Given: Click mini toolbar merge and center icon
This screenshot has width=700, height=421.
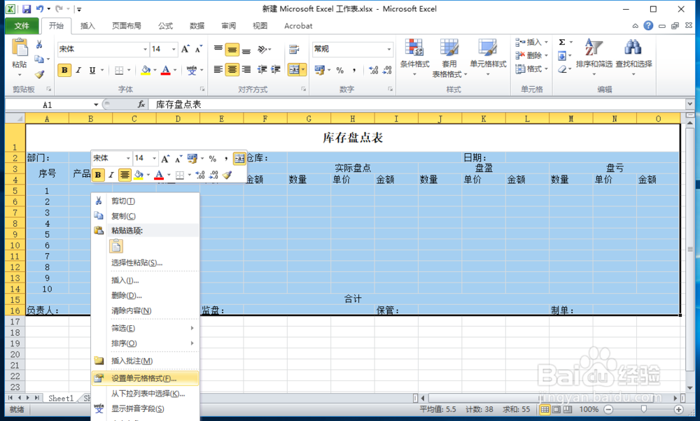Looking at the screenshot, I should [239, 158].
